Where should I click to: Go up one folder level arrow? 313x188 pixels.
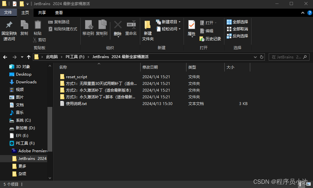point(29,57)
